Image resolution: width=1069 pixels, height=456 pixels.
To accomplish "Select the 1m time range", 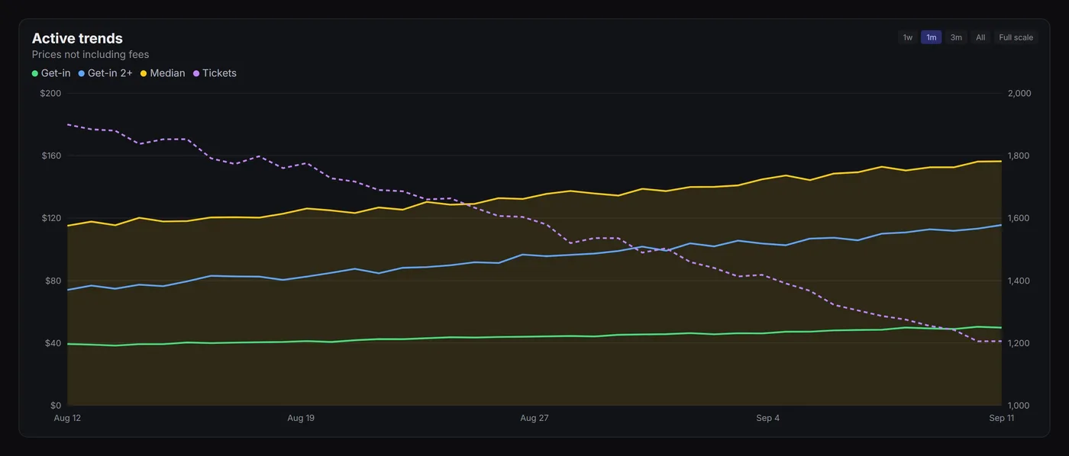I will [931, 37].
